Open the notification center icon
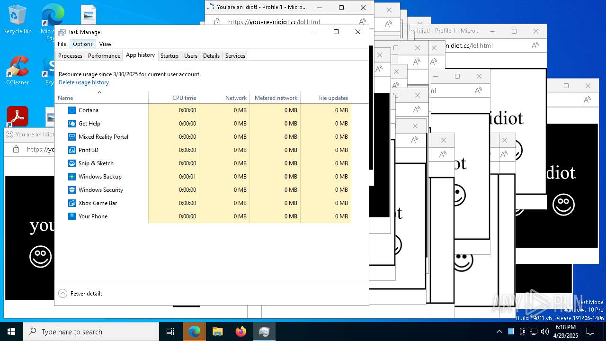Screen dimensions: 606x341 click(590, 332)
